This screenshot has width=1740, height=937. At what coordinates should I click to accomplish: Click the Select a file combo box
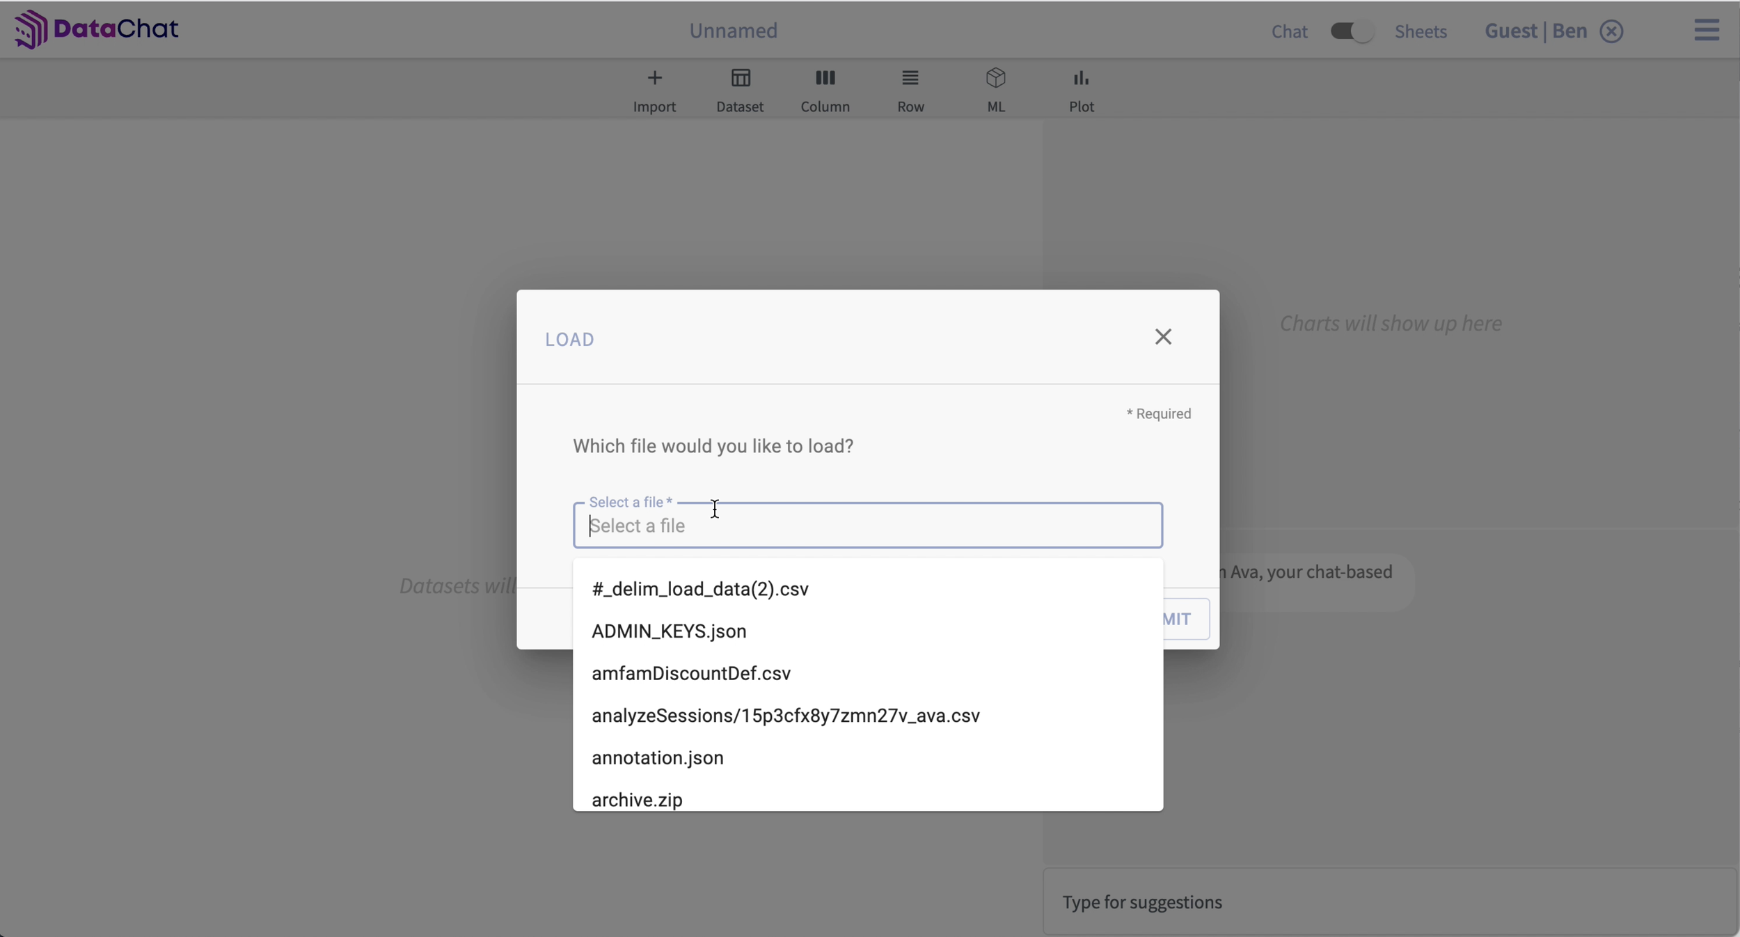click(867, 526)
